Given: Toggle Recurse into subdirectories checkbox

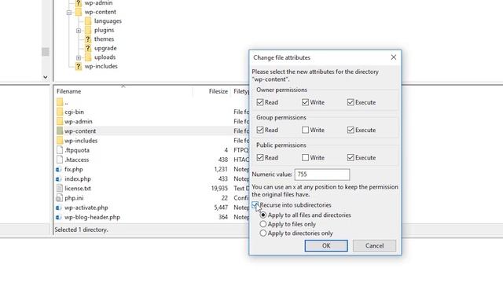Looking at the screenshot, I should tap(255, 205).
